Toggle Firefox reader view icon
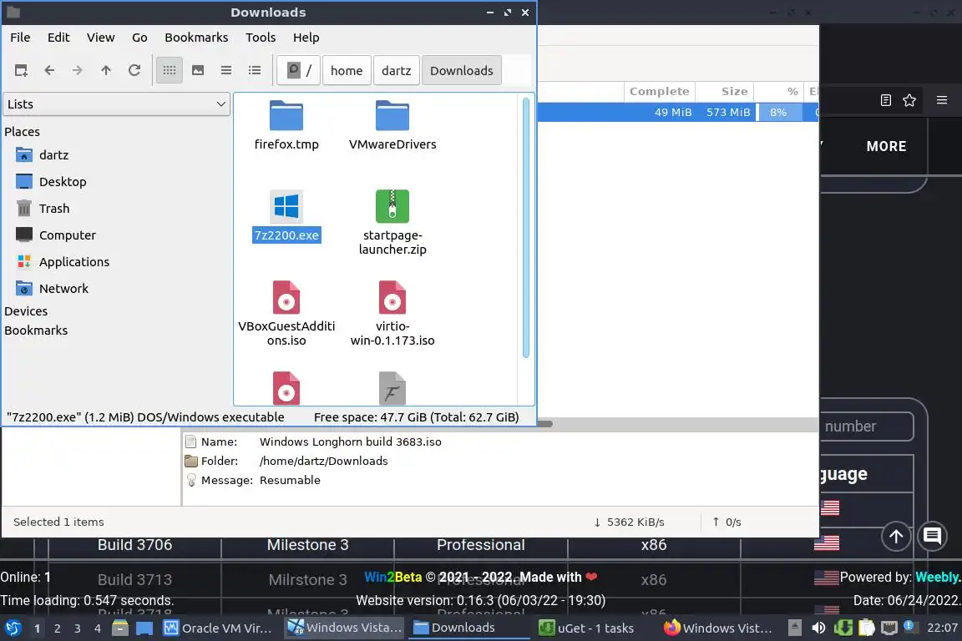 [x=885, y=100]
